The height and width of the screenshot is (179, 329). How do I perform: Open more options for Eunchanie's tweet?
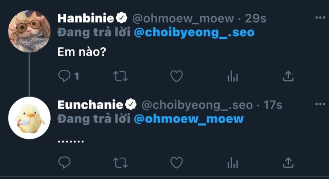pyautogui.click(x=320, y=104)
